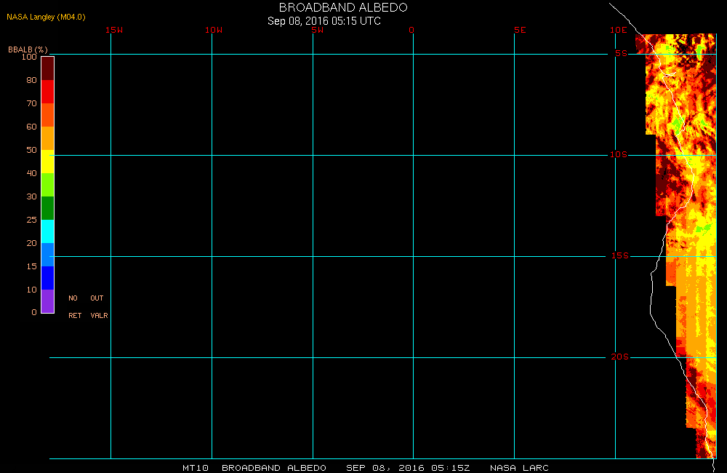
Task: Click the 15W longitude label
Action: pyautogui.click(x=114, y=30)
